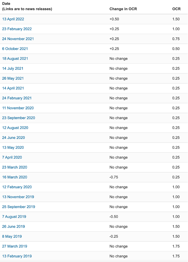Click the 24 November 2021 date link

(x=18, y=39)
